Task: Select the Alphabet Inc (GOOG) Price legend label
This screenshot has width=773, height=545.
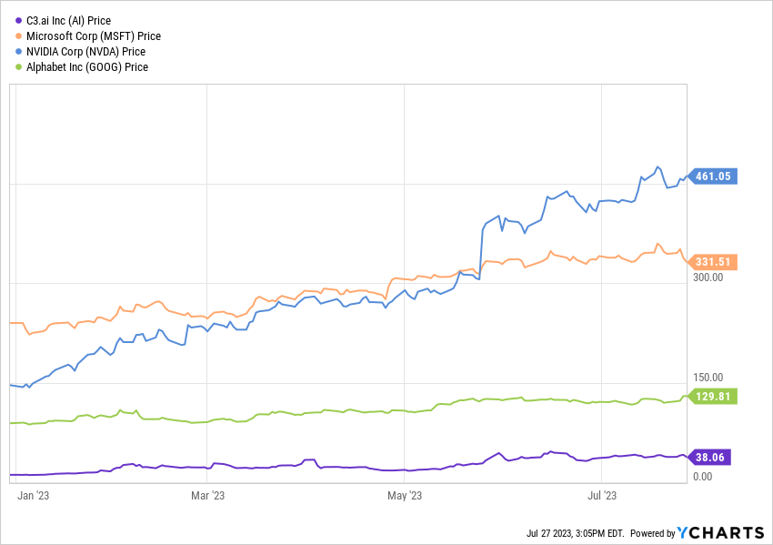Action: pyautogui.click(x=87, y=66)
